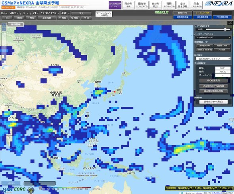The width and height of the screenshot is (234, 194).
Task: Open the year dropdown showing 2020
Action: click(x=14, y=13)
